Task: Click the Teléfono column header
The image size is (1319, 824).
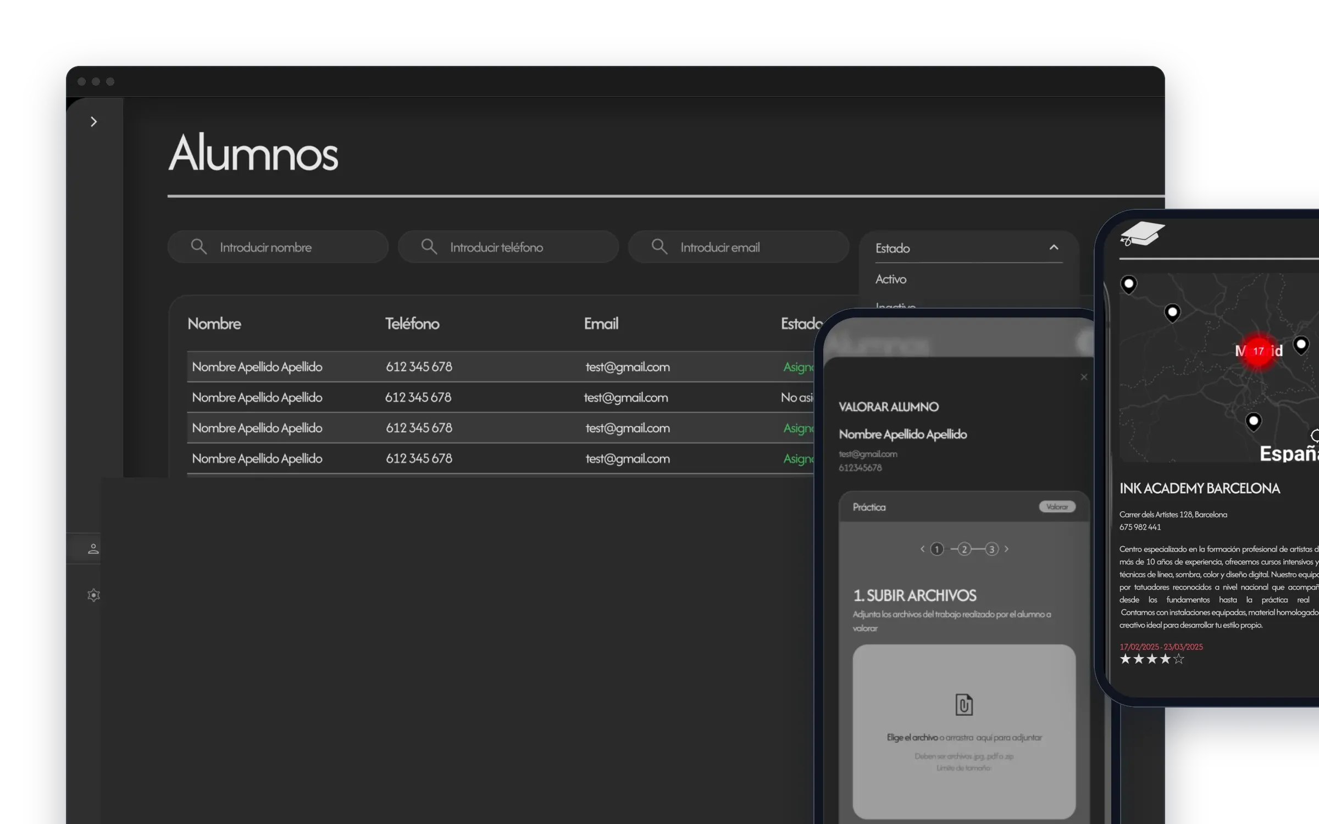Action: point(412,324)
